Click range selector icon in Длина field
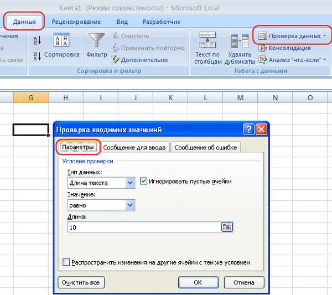 click(227, 227)
